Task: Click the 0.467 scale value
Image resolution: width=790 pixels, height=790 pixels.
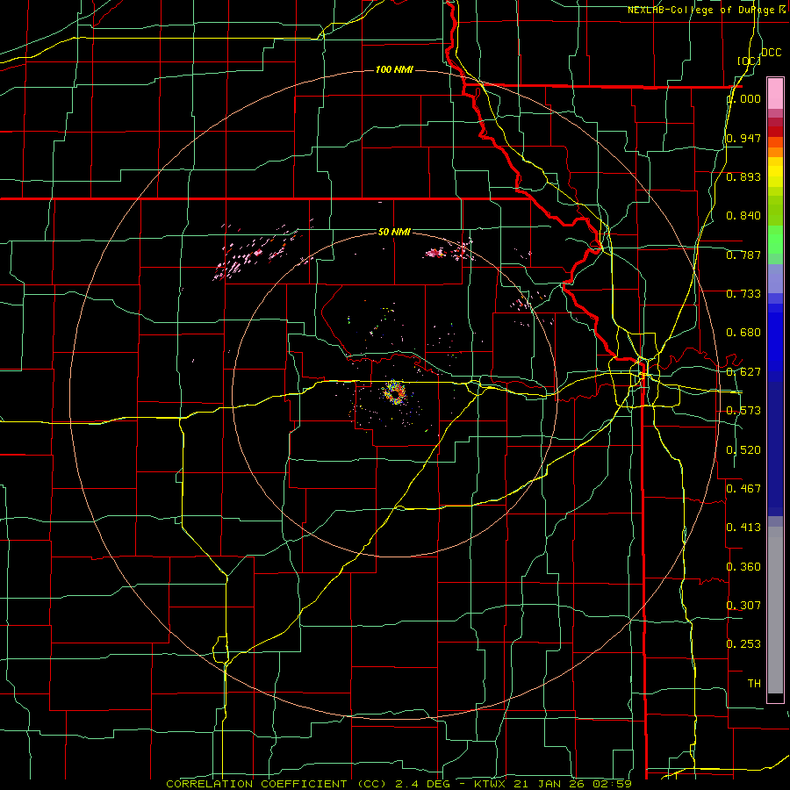Action: click(x=743, y=489)
